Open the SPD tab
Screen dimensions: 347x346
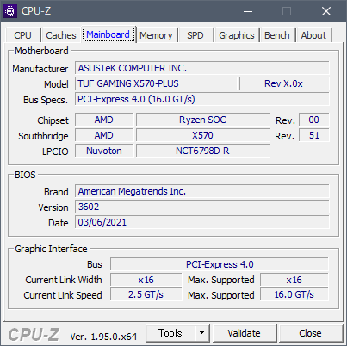[195, 35]
